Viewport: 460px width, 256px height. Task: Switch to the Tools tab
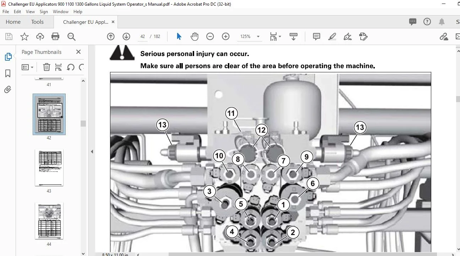coord(37,22)
